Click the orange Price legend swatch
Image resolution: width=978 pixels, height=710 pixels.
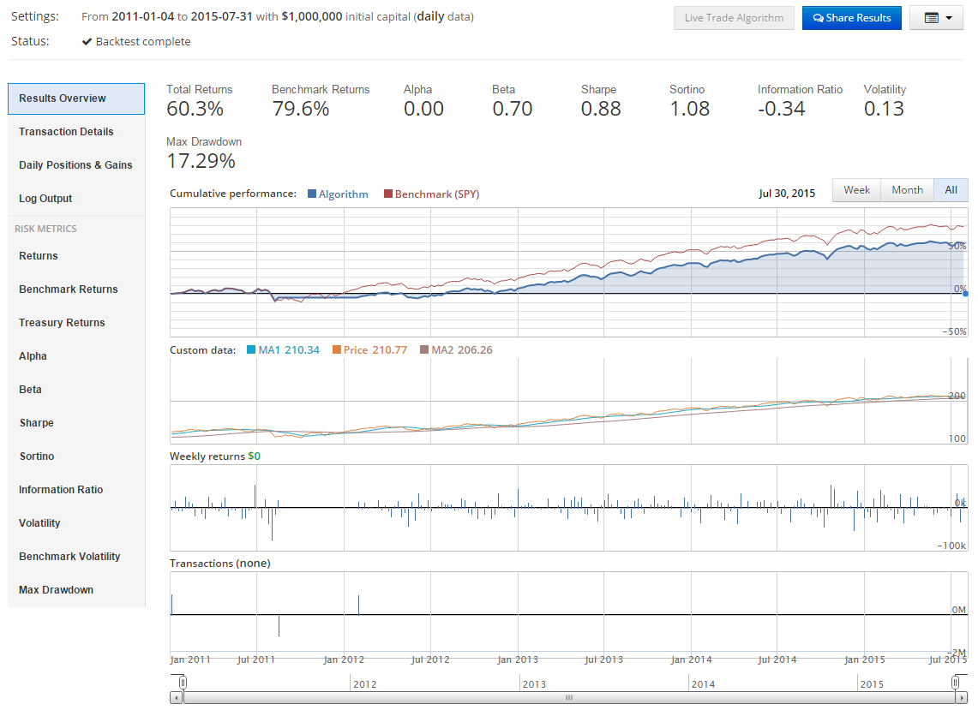click(336, 350)
